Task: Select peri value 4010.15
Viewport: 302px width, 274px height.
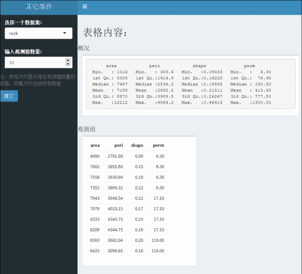Action: [x=115, y=209]
